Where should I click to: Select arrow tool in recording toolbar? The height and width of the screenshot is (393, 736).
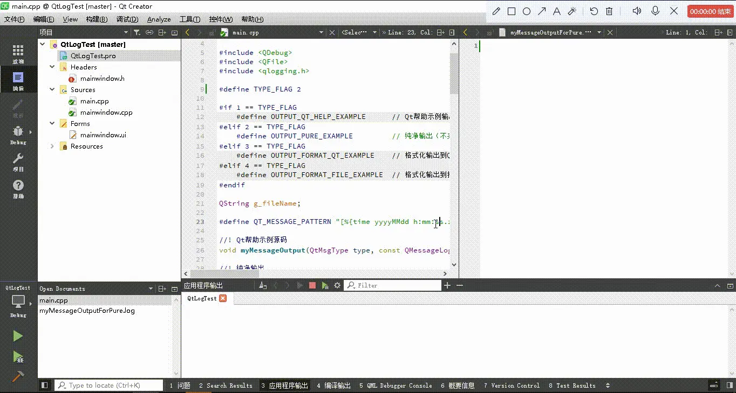(542, 11)
